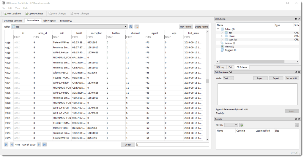Click the clear filters icon beside refresh
Screen dimensions: 304x158
136,27
